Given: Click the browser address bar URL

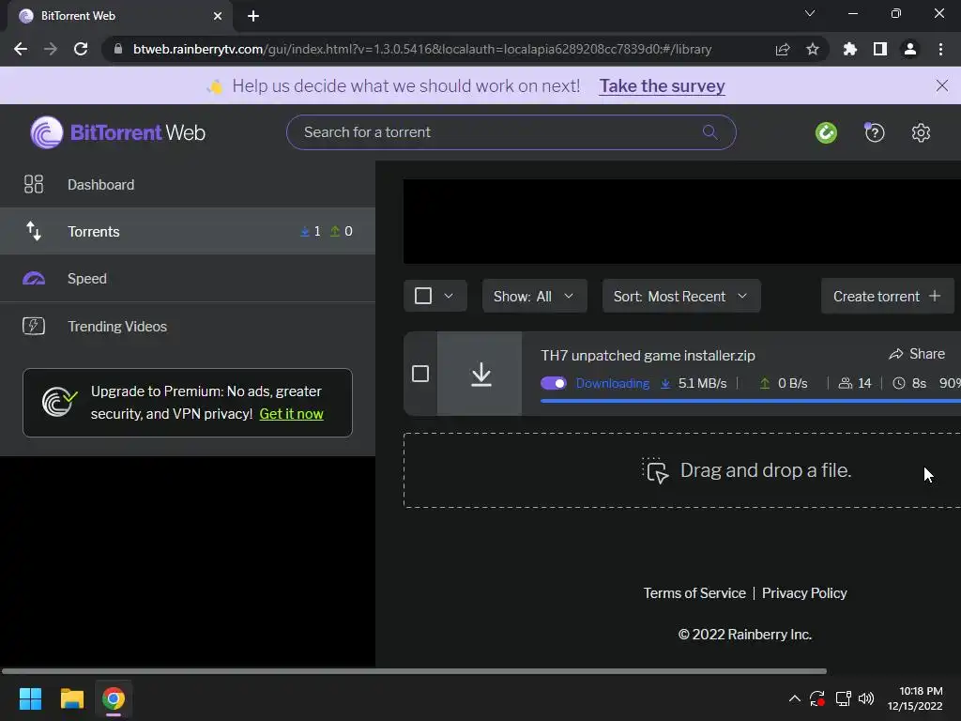Looking at the screenshot, I should coord(422,49).
